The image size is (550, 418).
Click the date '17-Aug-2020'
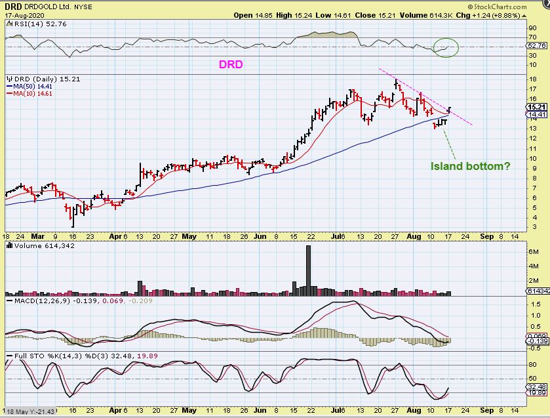(24, 16)
